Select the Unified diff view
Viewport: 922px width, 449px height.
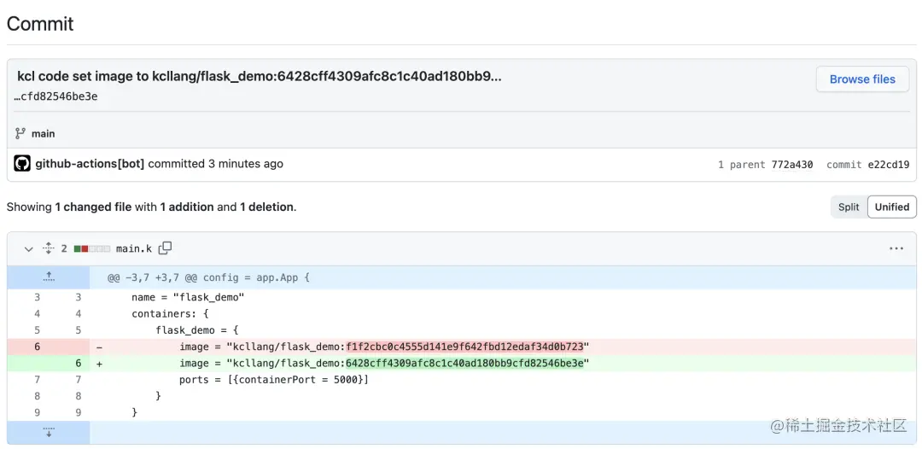click(x=892, y=207)
